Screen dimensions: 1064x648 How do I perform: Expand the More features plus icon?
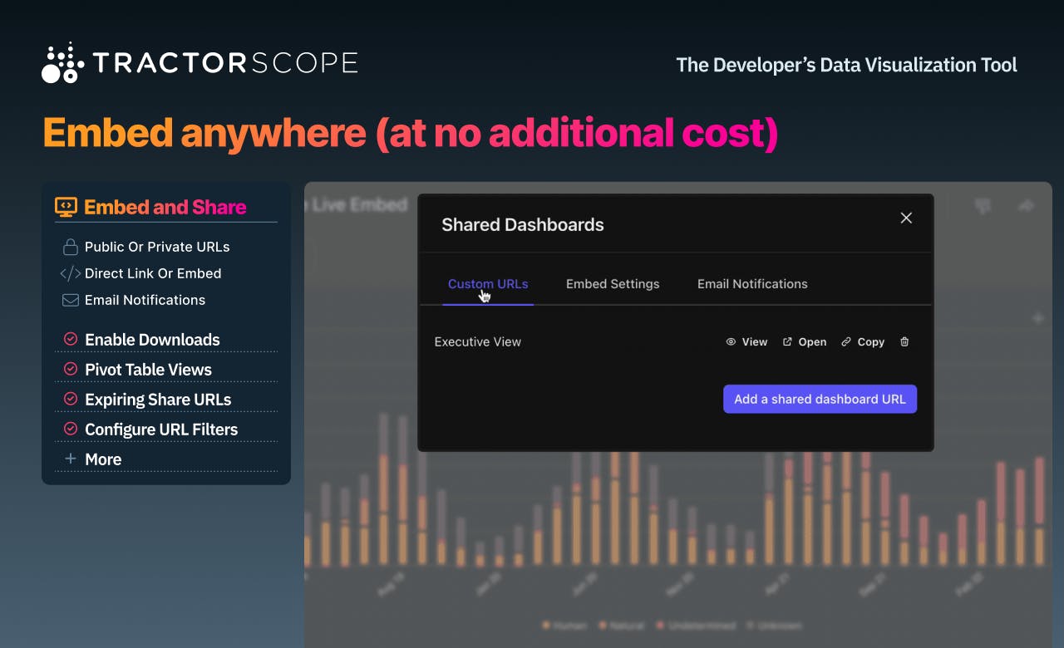[71, 459]
